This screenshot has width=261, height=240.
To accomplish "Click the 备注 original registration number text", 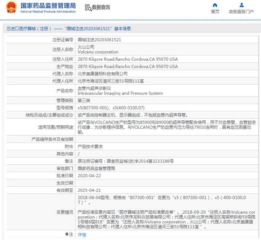I will (126, 161).
